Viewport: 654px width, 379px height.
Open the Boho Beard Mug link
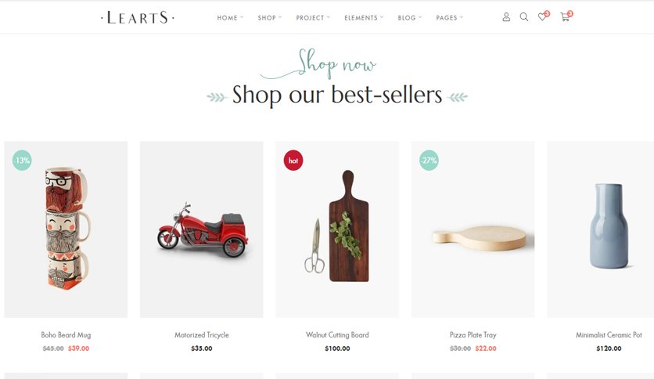tap(66, 334)
